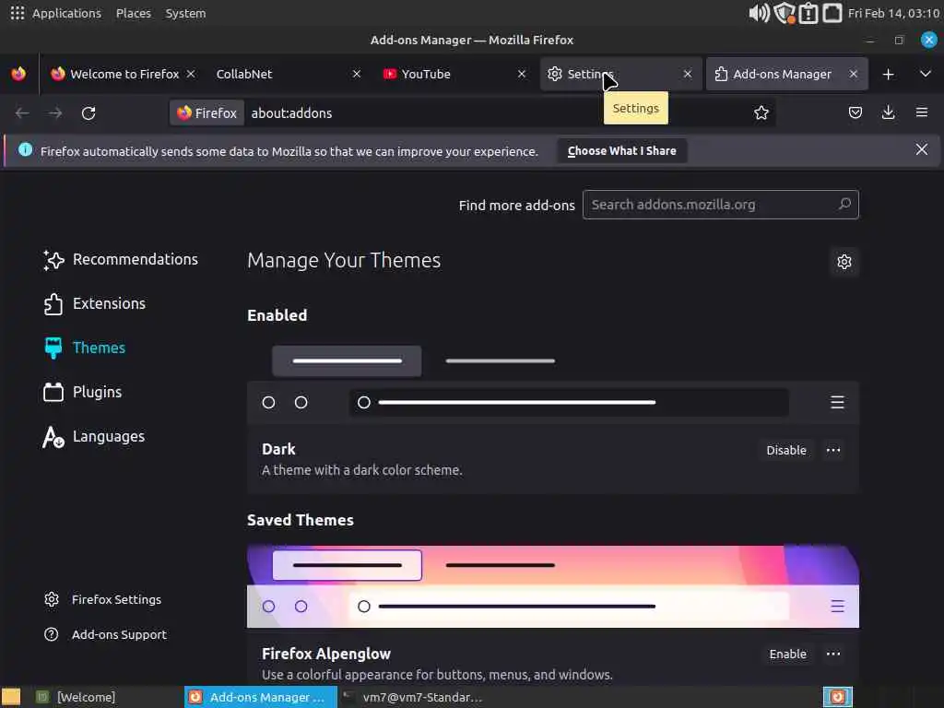Select the Themes brush icon
The height and width of the screenshot is (708, 944).
click(x=53, y=348)
